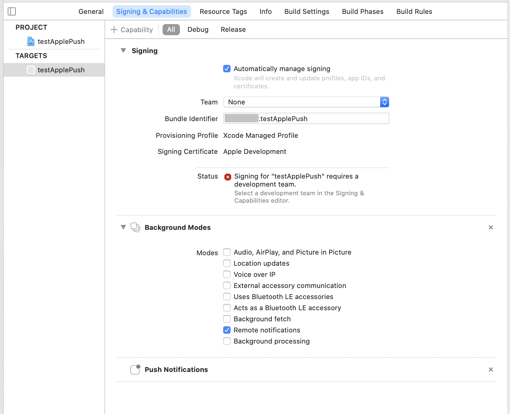Click the Provisioning Profile label
Image resolution: width=510 pixels, height=414 pixels.
[x=187, y=135]
